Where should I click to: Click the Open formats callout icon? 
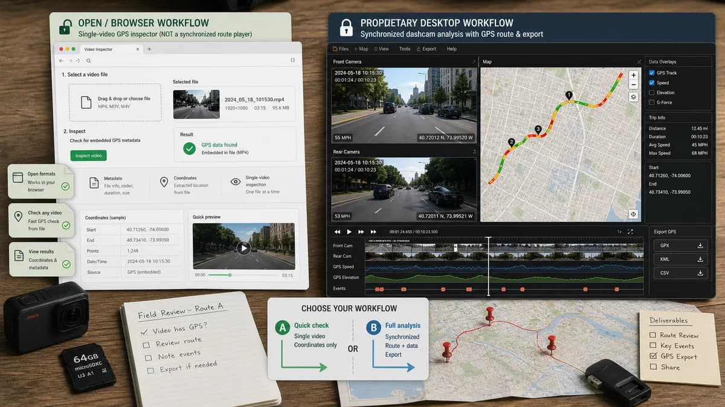point(18,177)
